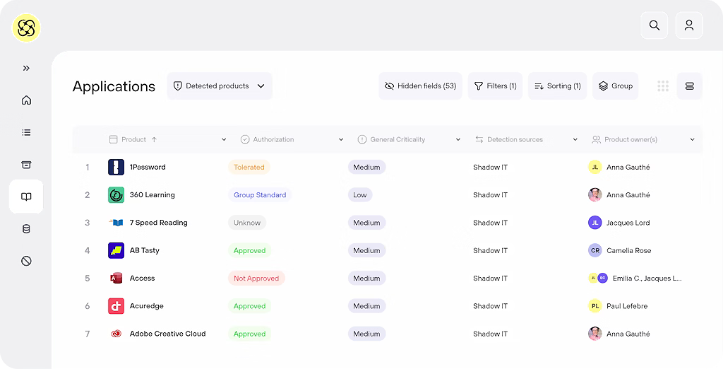This screenshot has width=723, height=369.
Task: Click the yellow company logo
Action: click(x=26, y=28)
